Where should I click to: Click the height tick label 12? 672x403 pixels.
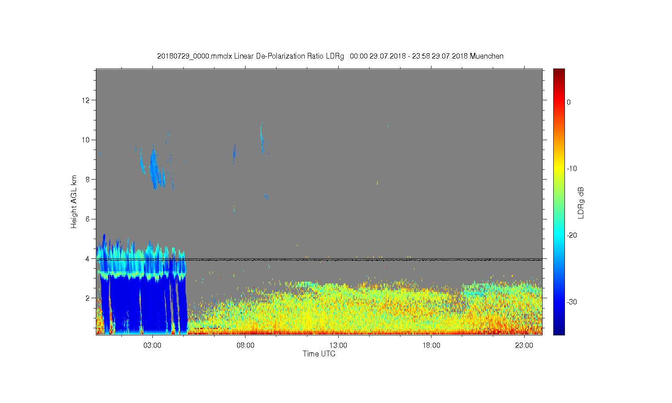(86, 100)
